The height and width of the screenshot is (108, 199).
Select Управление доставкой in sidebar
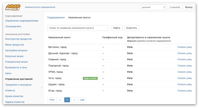[19, 79]
